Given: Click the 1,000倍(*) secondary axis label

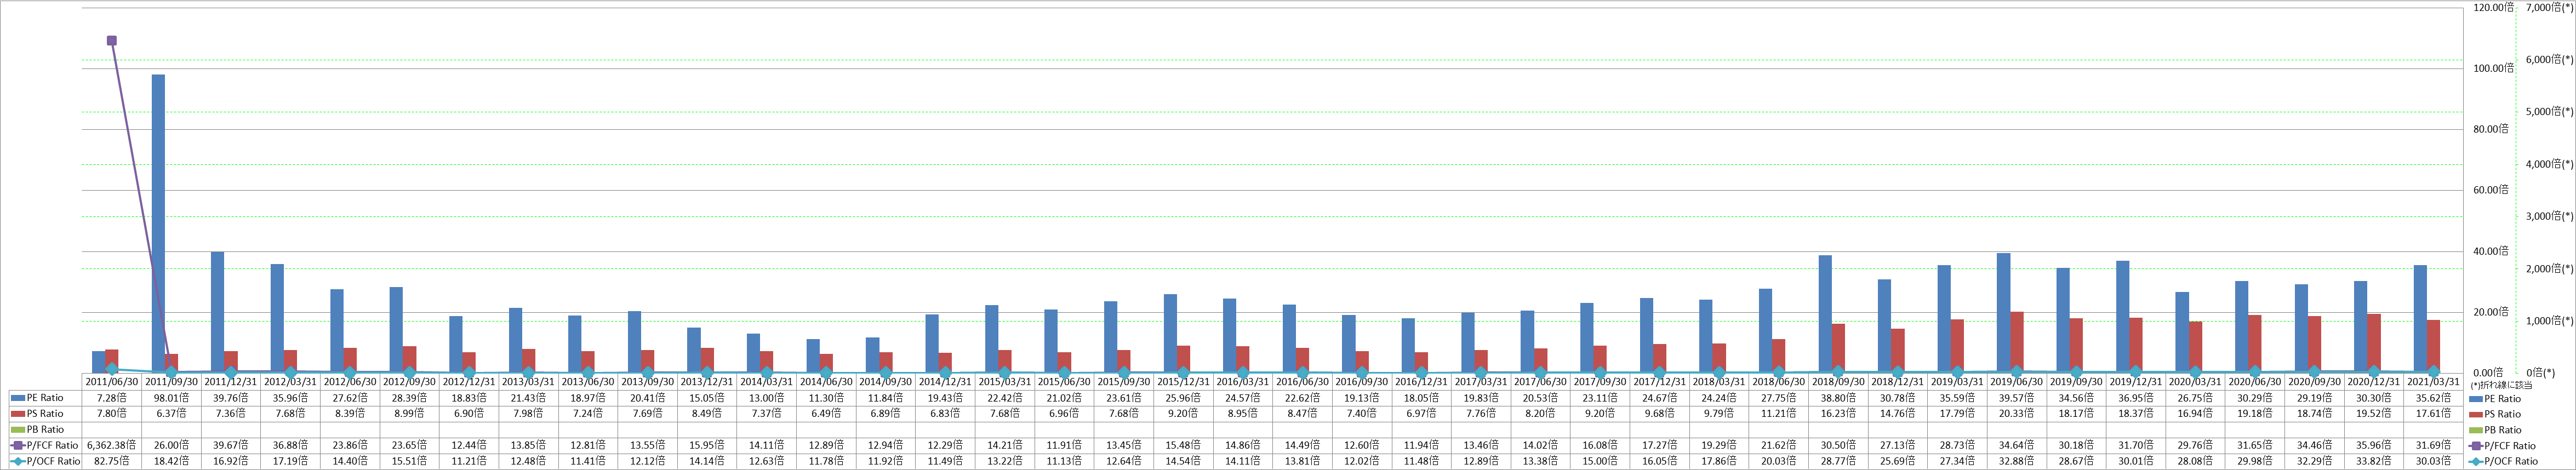Looking at the screenshot, I should pyautogui.click(x=2549, y=321).
